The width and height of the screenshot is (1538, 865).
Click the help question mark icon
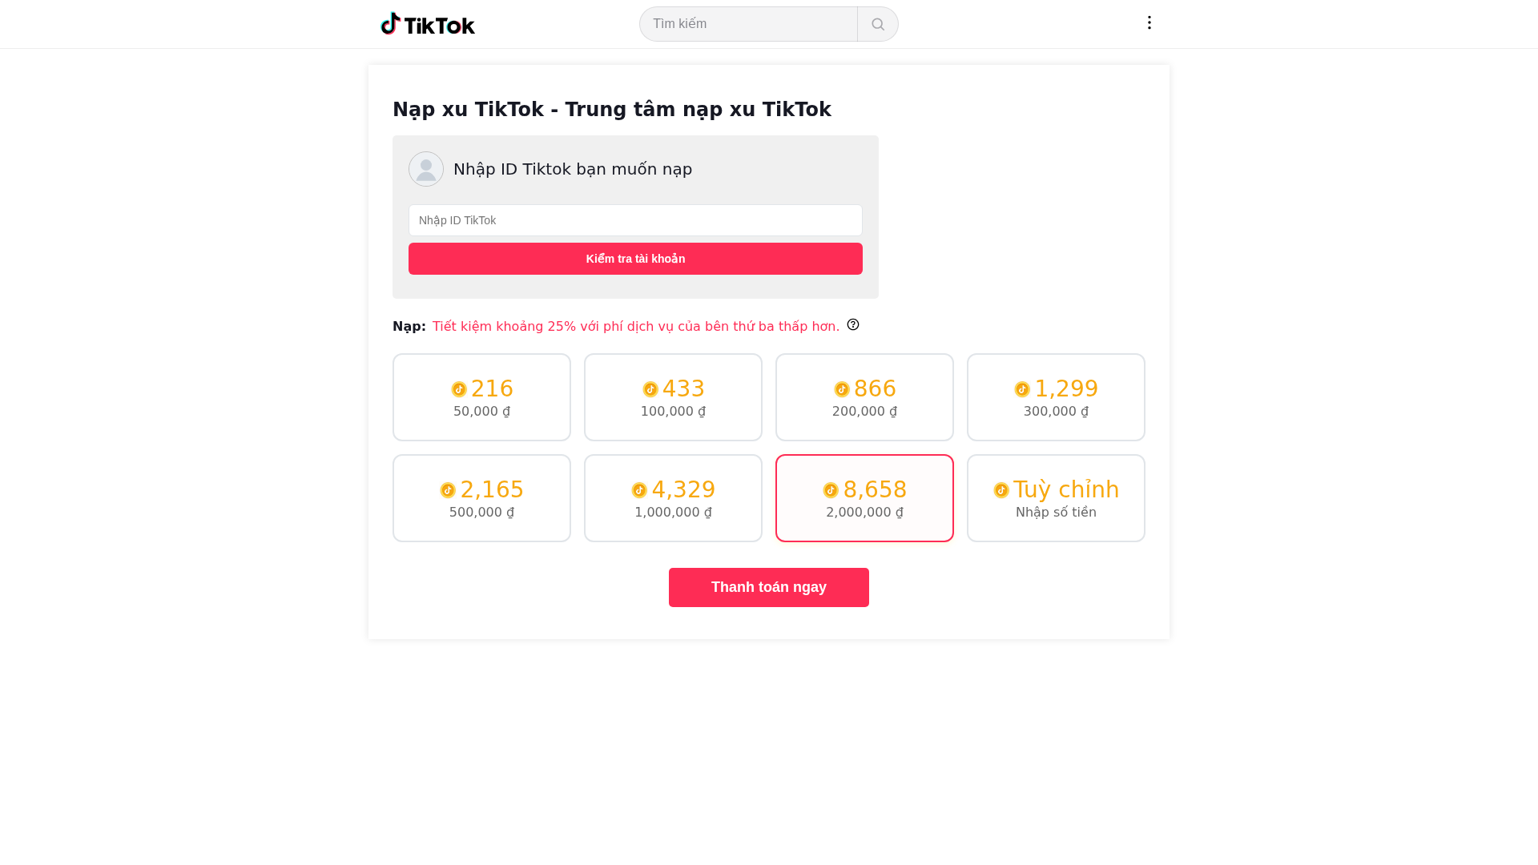[x=853, y=324]
